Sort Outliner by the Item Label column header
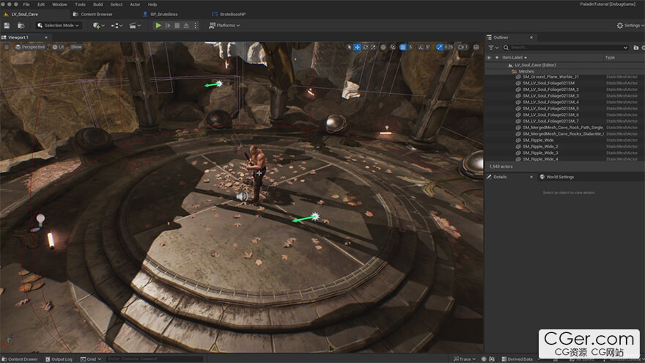645x363 pixels. pos(514,58)
